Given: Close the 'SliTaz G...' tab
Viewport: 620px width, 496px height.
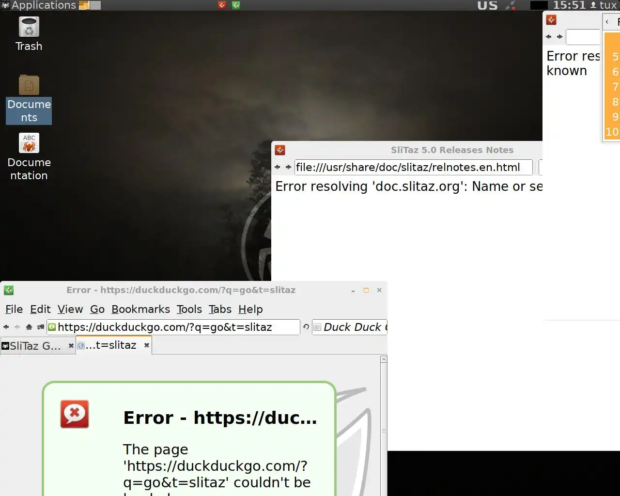Looking at the screenshot, I should (x=71, y=346).
